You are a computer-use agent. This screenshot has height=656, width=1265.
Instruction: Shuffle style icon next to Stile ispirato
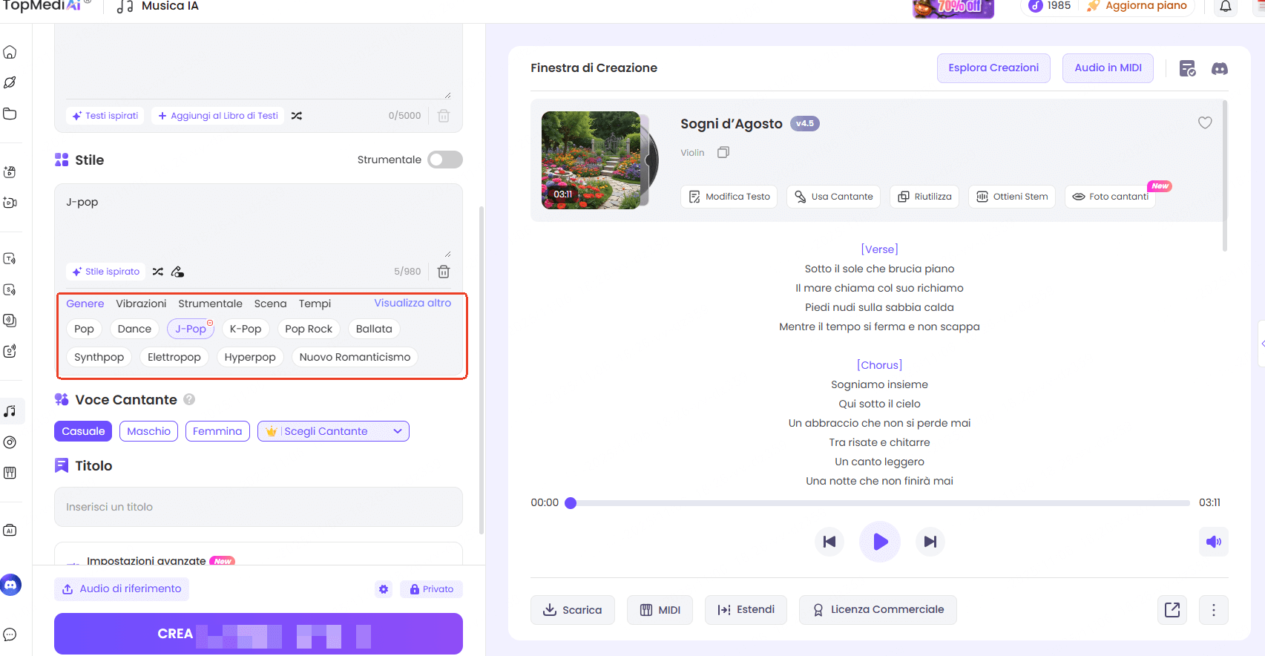(158, 272)
